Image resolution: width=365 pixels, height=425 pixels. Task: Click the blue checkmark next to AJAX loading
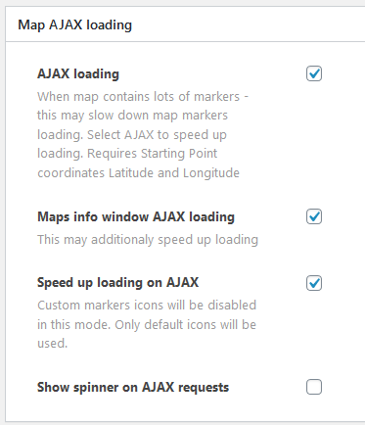click(314, 73)
